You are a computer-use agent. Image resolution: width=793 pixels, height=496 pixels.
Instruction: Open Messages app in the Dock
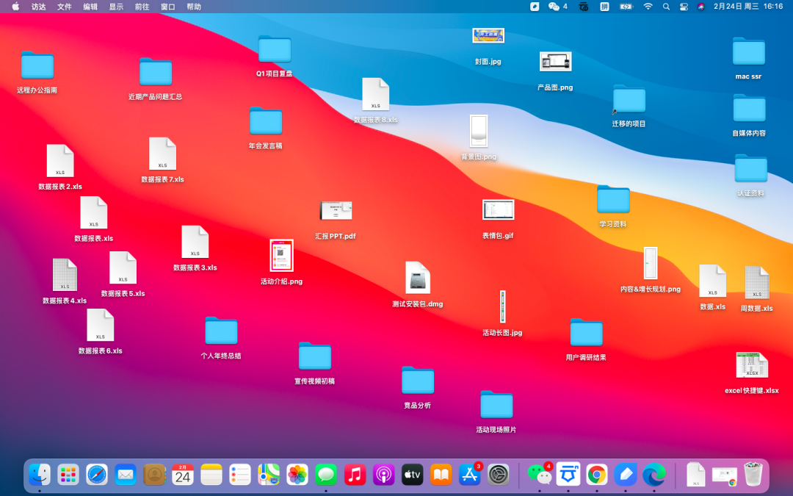point(326,475)
